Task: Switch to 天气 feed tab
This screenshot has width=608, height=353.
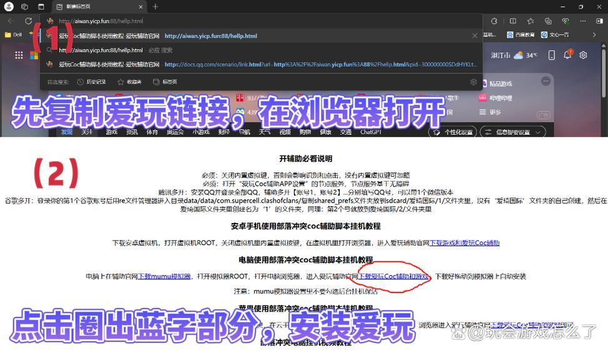Action: click(265, 132)
